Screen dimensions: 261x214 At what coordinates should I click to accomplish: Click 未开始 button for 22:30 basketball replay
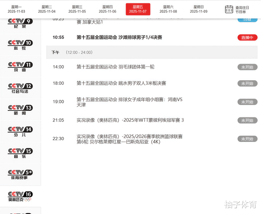pos(248,139)
